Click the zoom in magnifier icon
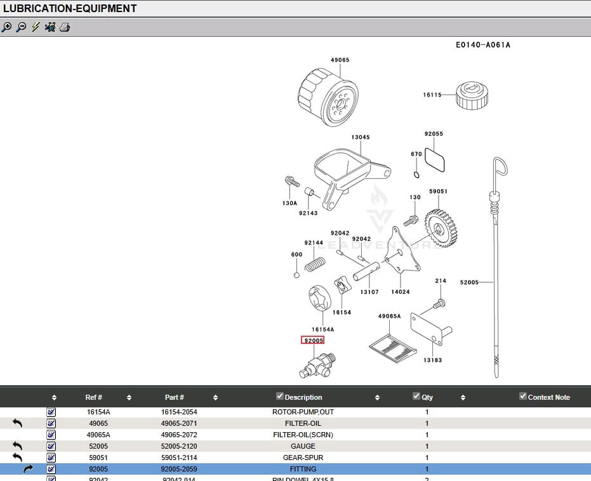This screenshot has height=481, width=591. [7, 27]
